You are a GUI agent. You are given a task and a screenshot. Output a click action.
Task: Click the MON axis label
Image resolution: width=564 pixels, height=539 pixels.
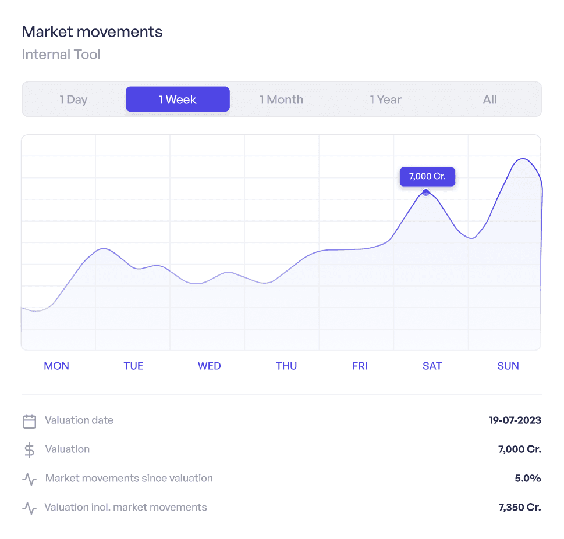click(56, 366)
